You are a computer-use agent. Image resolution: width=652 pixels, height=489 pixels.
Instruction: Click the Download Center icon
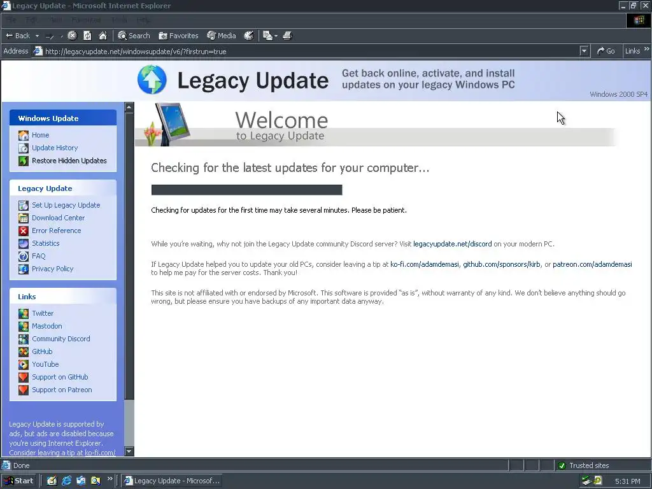coord(24,218)
